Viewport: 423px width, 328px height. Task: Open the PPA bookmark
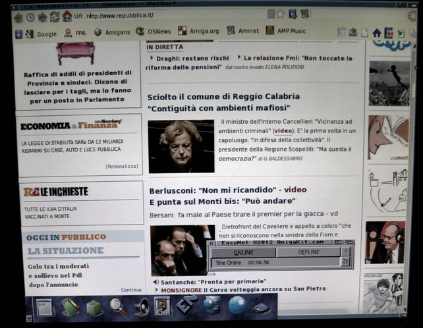point(74,33)
